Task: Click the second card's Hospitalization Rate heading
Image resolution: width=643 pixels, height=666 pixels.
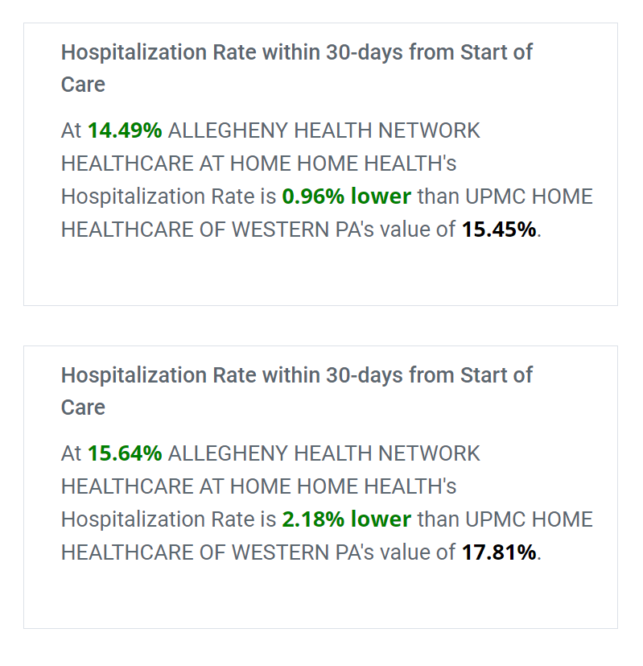Action: pos(296,391)
